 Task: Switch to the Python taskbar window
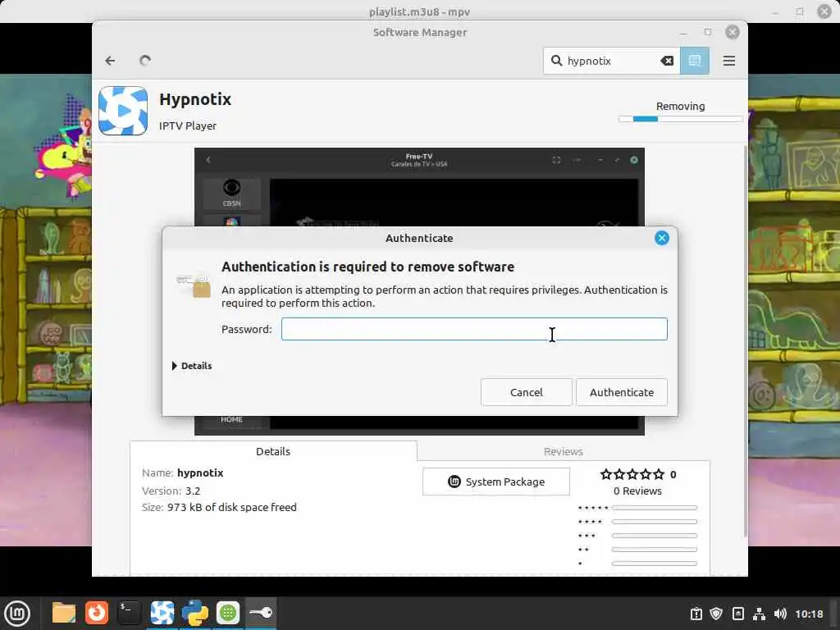pos(195,613)
